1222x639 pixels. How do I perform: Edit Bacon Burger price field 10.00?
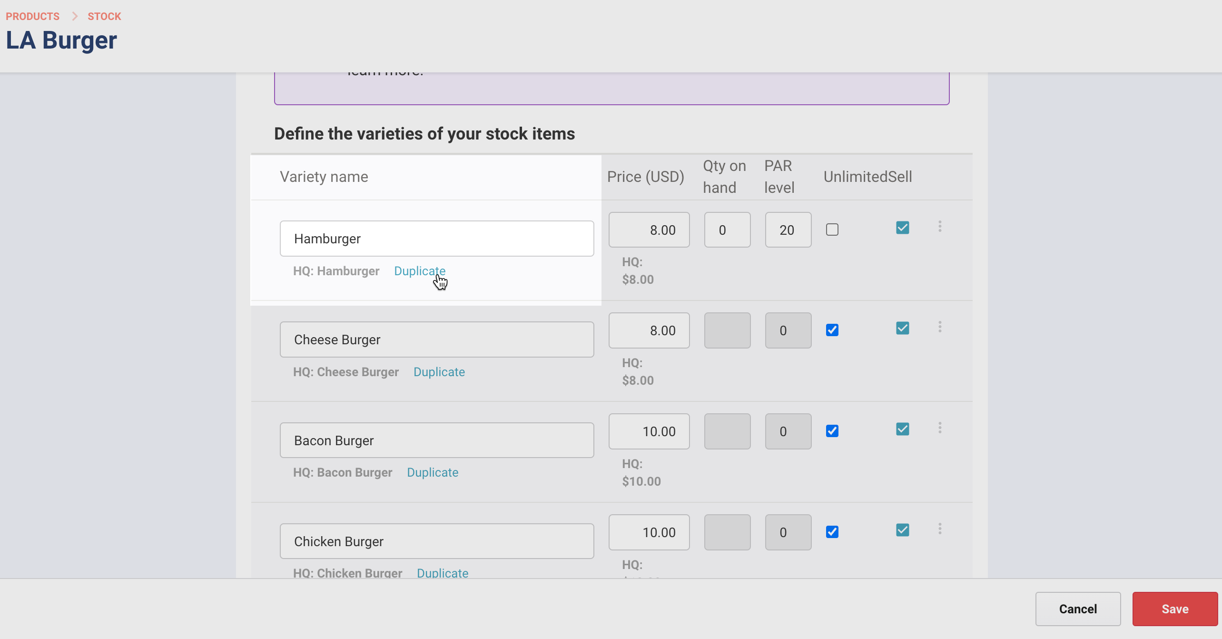(x=649, y=431)
